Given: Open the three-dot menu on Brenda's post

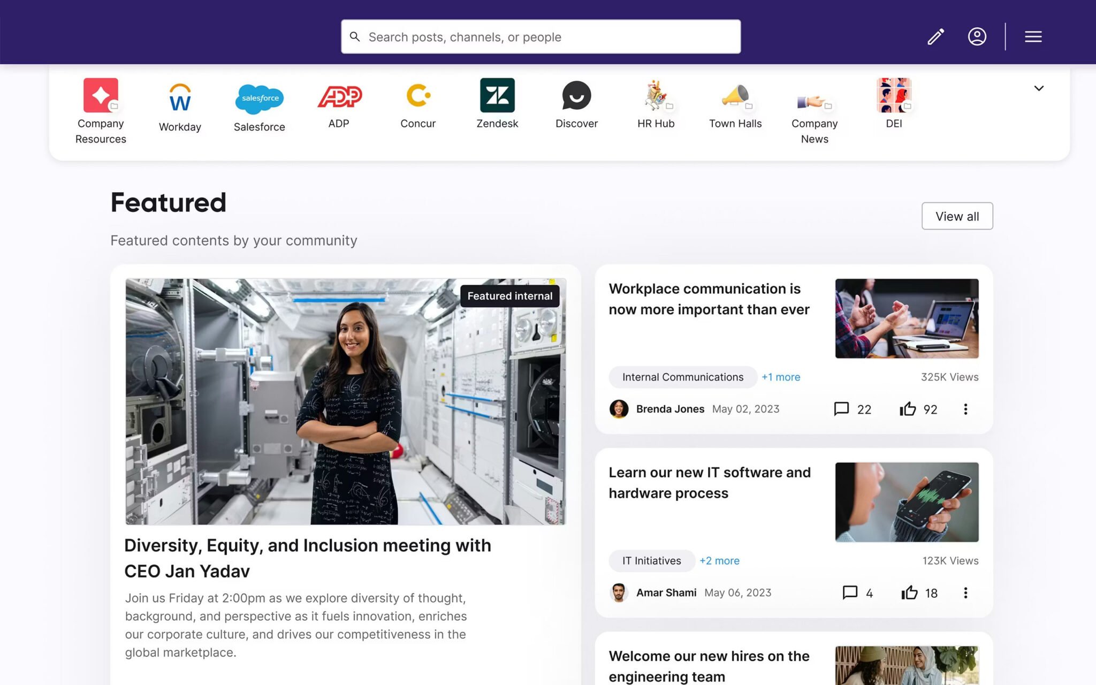Looking at the screenshot, I should [x=966, y=409].
